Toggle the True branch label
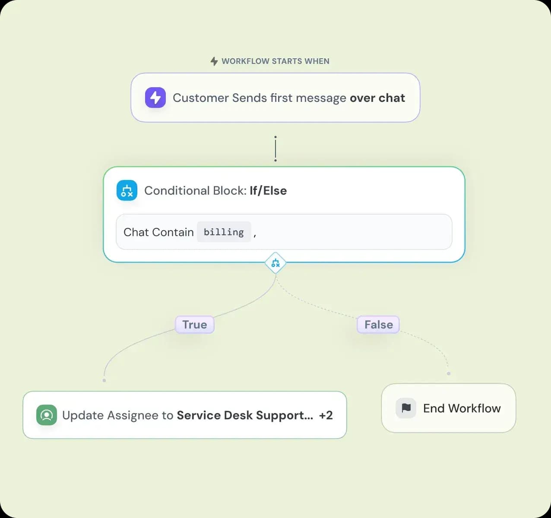This screenshot has width=551, height=518. 194,324
